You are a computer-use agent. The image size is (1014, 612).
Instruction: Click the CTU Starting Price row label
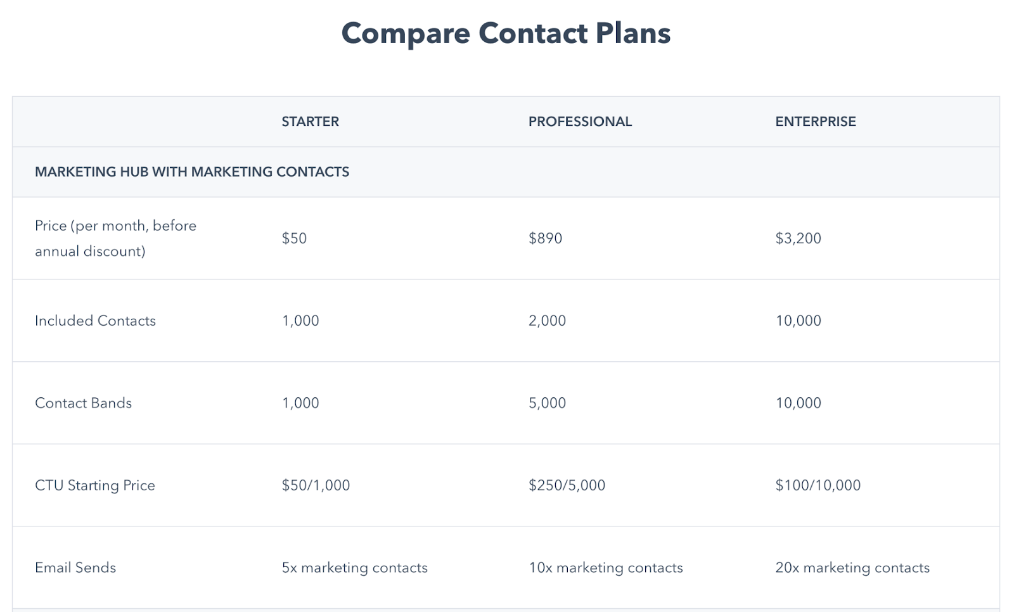95,485
